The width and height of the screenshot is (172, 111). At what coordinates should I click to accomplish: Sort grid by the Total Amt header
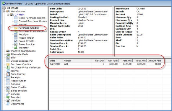click(140, 61)
